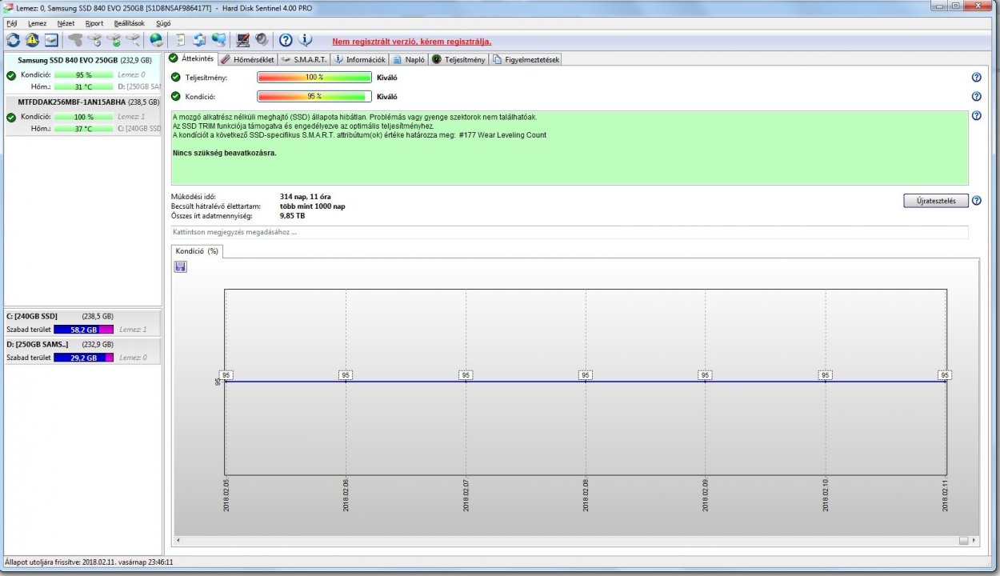Image resolution: width=1000 pixels, height=576 pixels.
Task: Click the 95 data label at 2018.02.08
Action: [586, 374]
